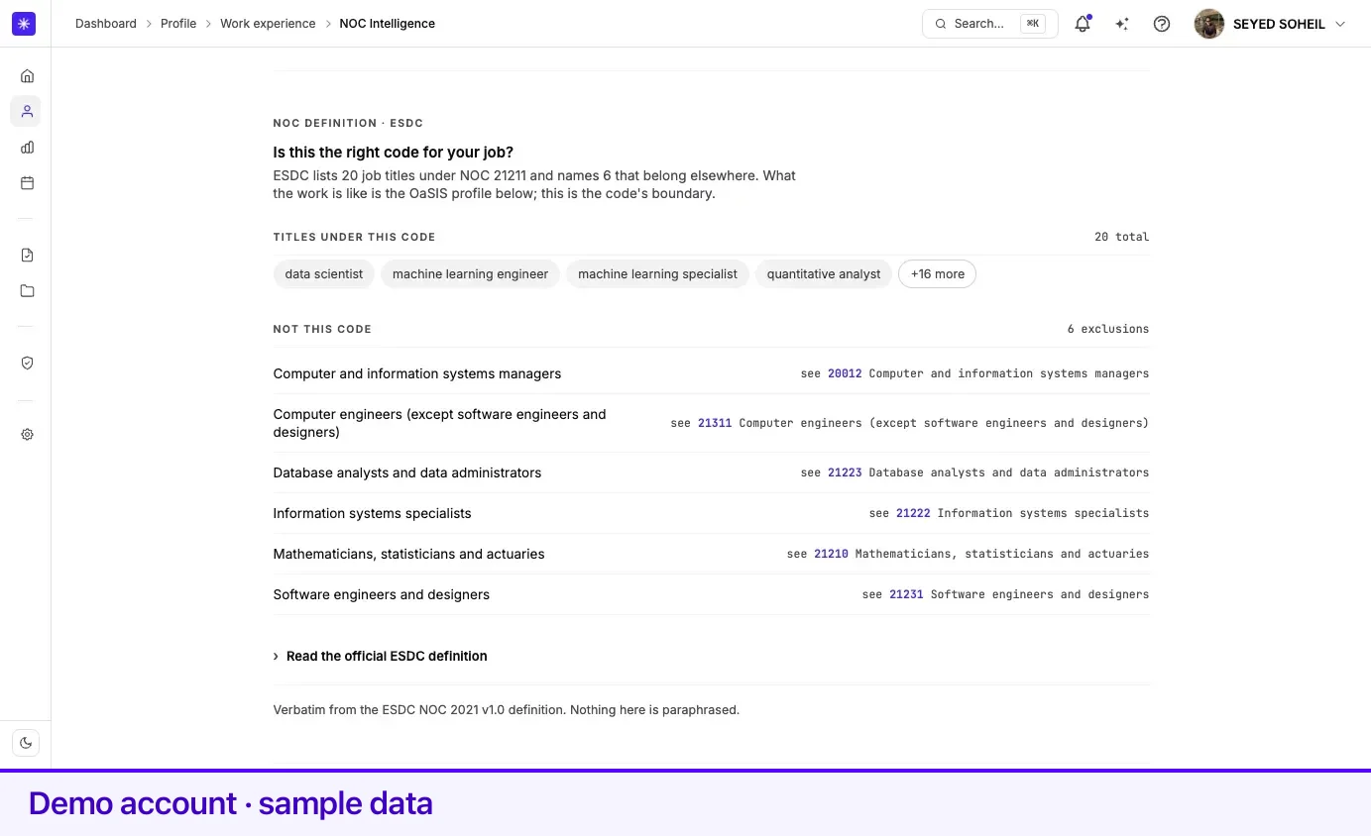The width and height of the screenshot is (1371, 836).
Task: Open the calendar icon in sidebar
Action: point(27,182)
